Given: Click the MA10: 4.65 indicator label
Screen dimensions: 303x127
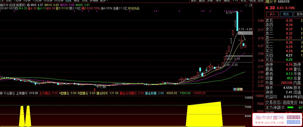Looking at the screenshot, I should [52, 5].
